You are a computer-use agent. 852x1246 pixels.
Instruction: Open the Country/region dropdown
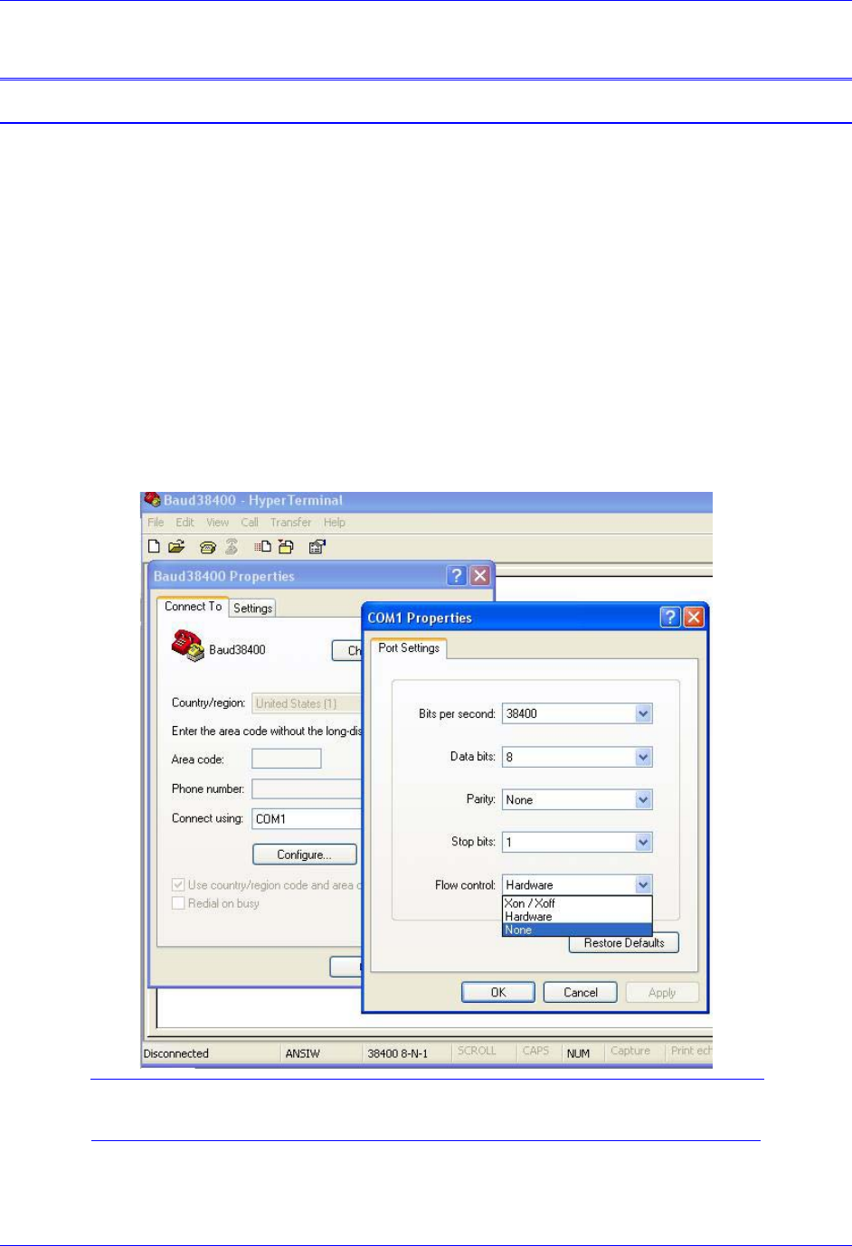[x=307, y=703]
